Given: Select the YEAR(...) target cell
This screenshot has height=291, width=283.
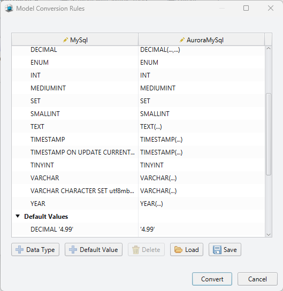Looking at the screenshot, I should [201, 204].
